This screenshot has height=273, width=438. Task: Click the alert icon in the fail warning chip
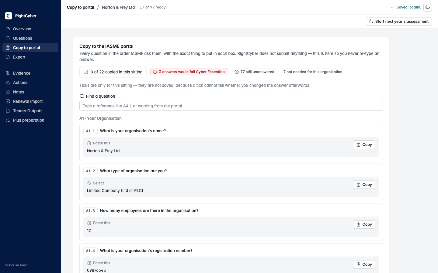tap(155, 72)
